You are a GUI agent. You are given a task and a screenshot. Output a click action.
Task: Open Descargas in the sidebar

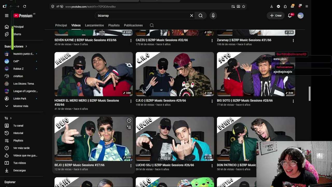[19, 170]
